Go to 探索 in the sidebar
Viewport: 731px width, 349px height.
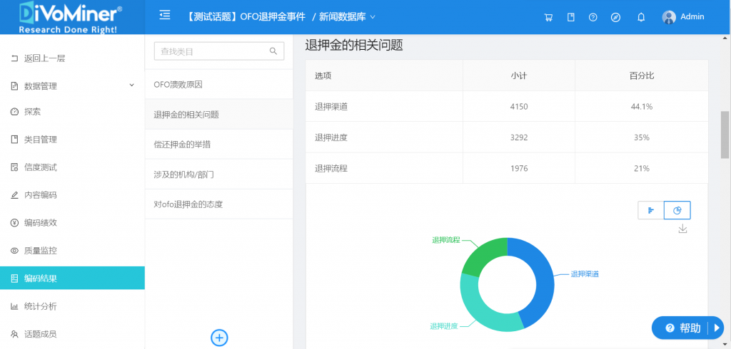click(72, 112)
